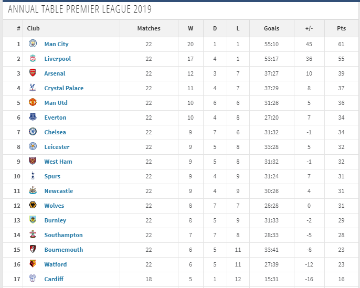Open the Leicester team link
360x288 pixels.
[x=57, y=147]
